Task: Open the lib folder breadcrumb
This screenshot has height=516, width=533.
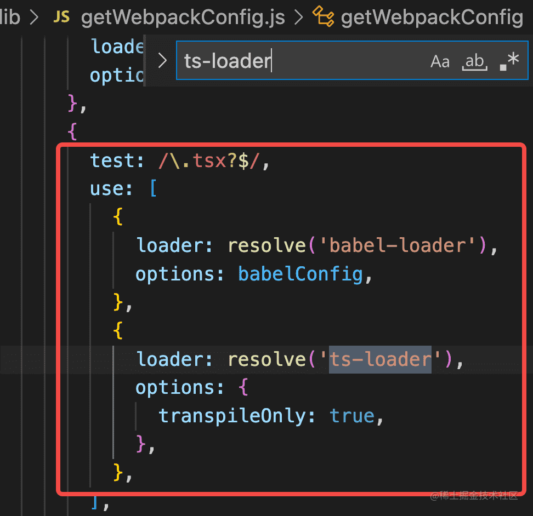Action: 9,16
